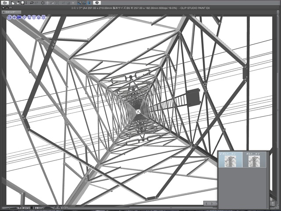Redo action with forward curved arrow
Image resolution: width=281 pixels, height=211 pixels.
point(36,3)
